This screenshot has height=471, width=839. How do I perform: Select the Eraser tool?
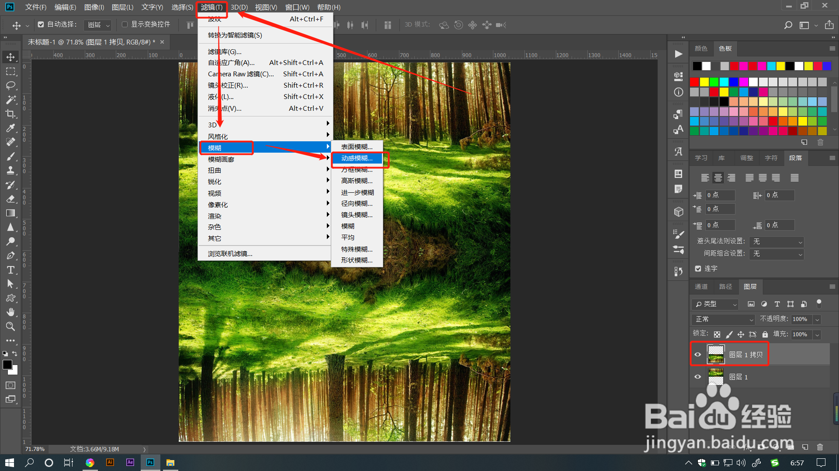[x=11, y=199]
